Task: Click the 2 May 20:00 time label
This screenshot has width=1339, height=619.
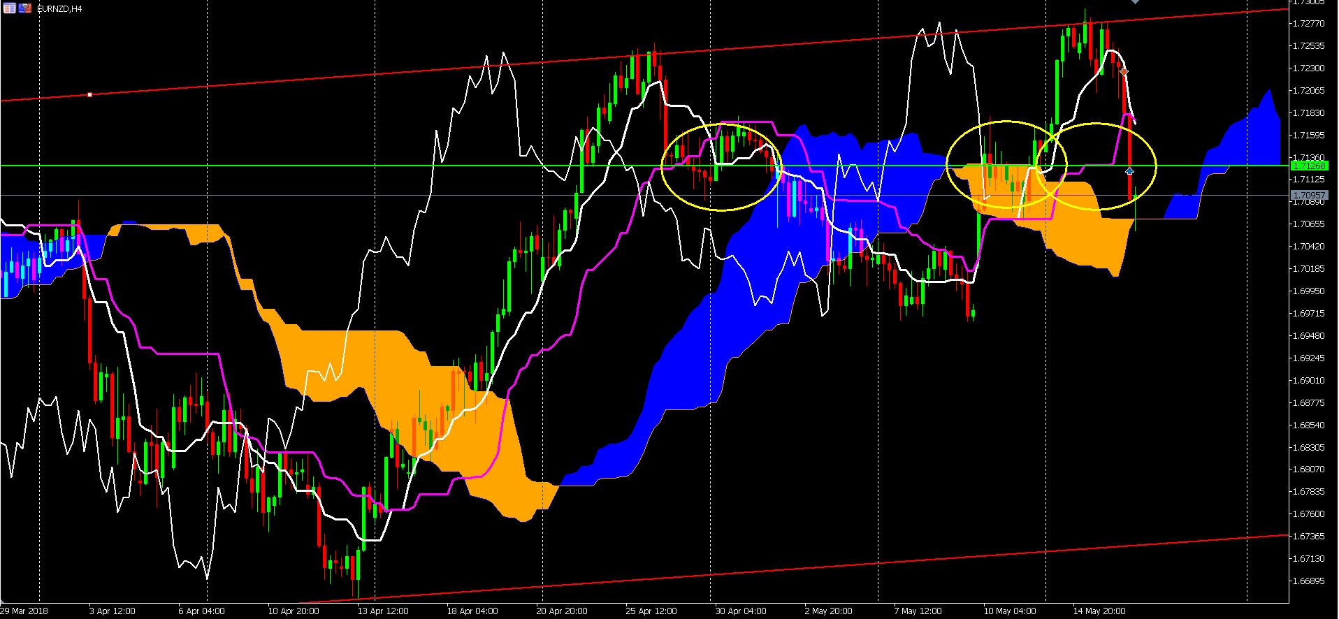Action: (x=828, y=611)
